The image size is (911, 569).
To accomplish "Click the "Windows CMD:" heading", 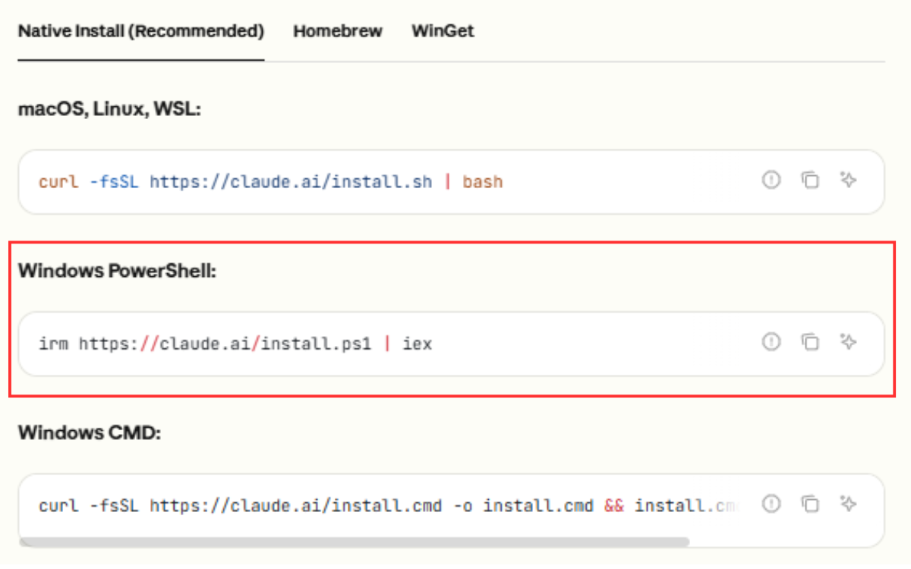I will click(91, 432).
